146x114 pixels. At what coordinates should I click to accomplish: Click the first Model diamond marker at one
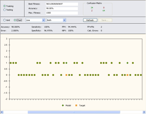coord(11,63)
